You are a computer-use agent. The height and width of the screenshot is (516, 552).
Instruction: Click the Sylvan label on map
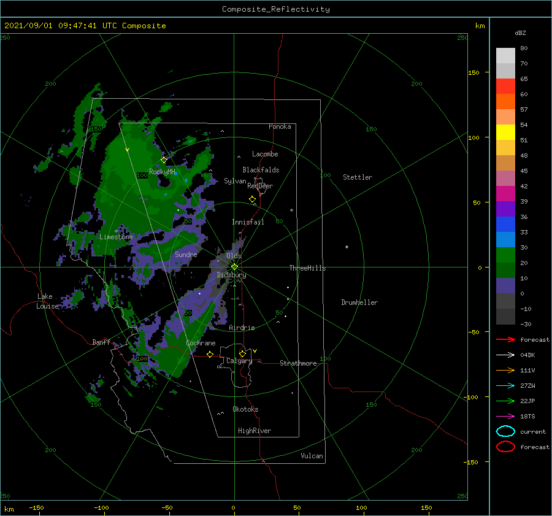(235, 181)
